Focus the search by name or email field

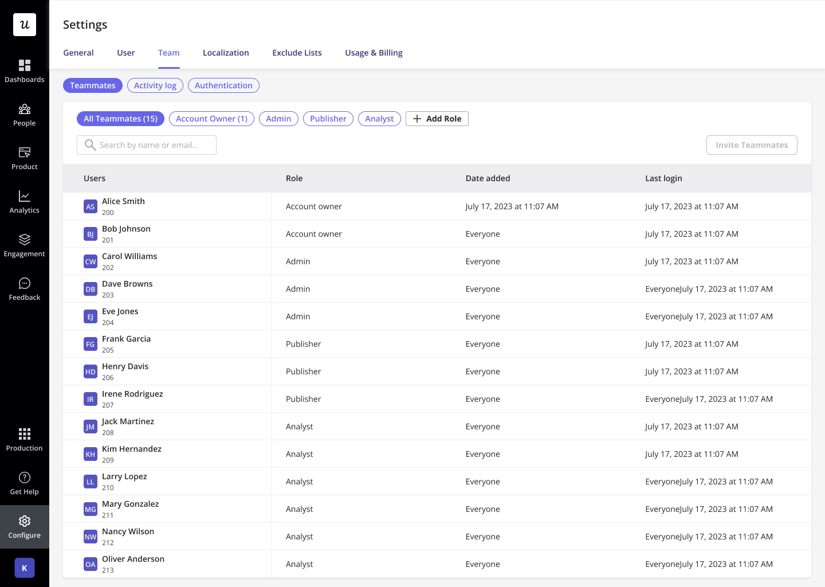click(147, 145)
